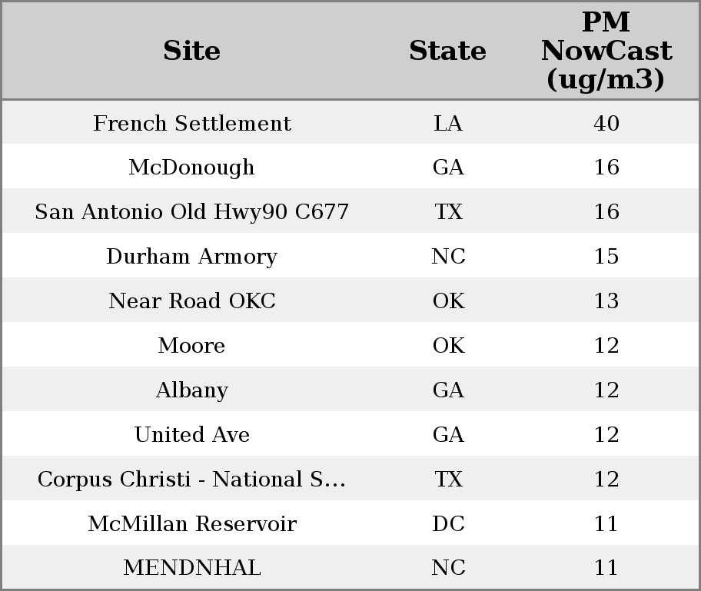Click the Albany site name
The image size is (701, 591).
pyautogui.click(x=191, y=390)
